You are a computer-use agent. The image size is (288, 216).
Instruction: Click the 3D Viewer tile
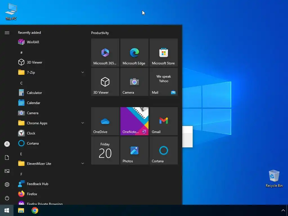(105, 82)
